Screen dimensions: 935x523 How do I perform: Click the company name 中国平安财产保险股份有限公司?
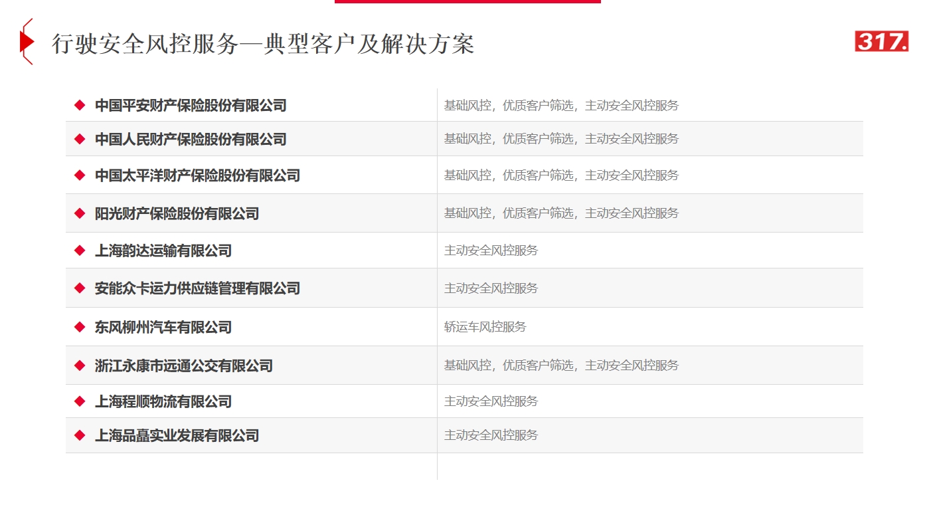(x=191, y=105)
